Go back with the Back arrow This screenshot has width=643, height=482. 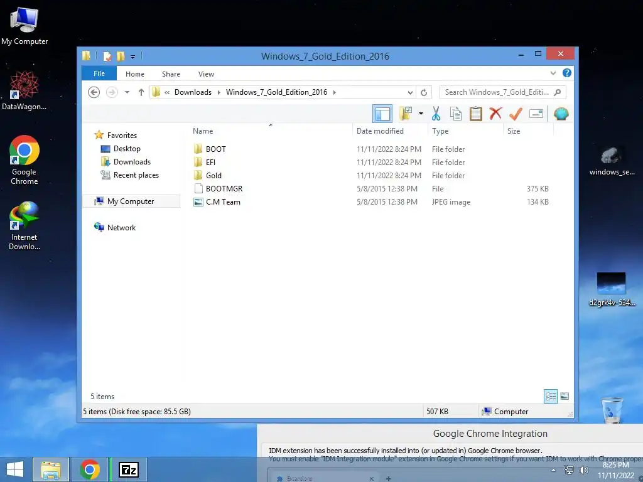point(94,92)
